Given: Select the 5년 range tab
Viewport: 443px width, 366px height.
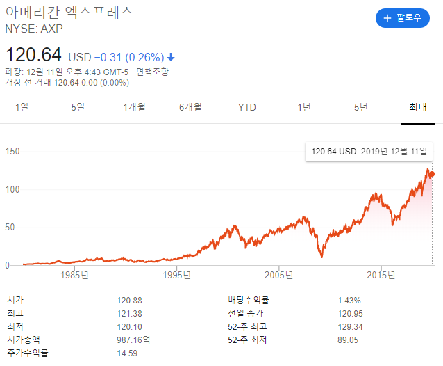Looking at the screenshot, I should click(361, 107).
